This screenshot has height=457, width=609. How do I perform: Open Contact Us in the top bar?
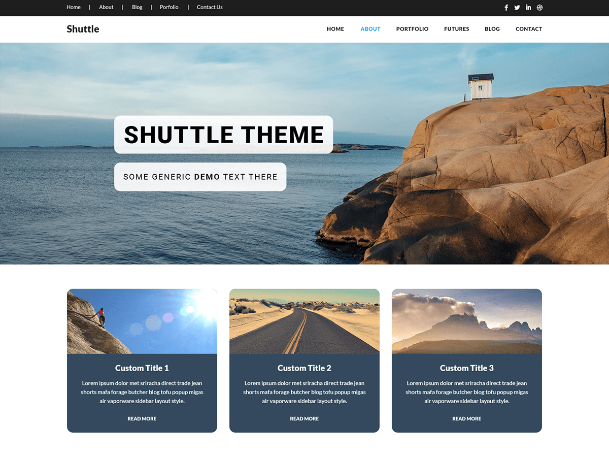click(x=210, y=7)
